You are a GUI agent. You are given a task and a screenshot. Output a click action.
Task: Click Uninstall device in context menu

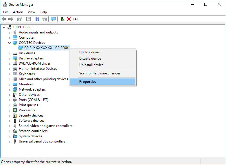coord(91,65)
